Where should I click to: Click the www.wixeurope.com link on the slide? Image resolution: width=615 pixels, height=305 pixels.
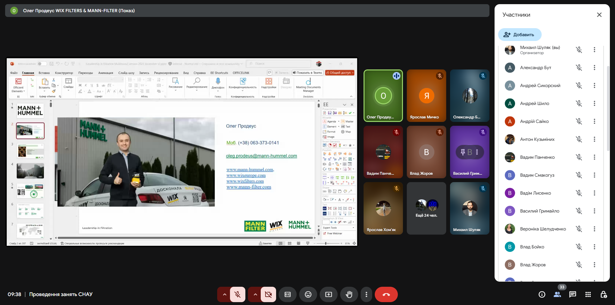pos(246,175)
